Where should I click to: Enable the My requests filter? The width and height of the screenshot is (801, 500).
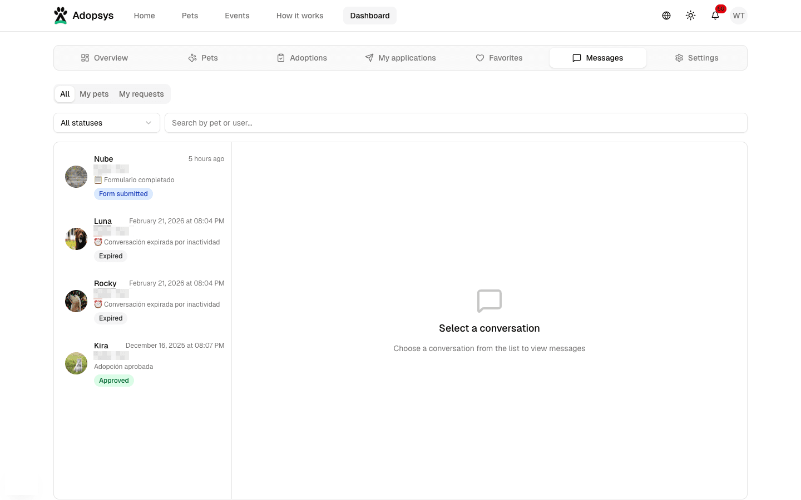pyautogui.click(x=141, y=94)
